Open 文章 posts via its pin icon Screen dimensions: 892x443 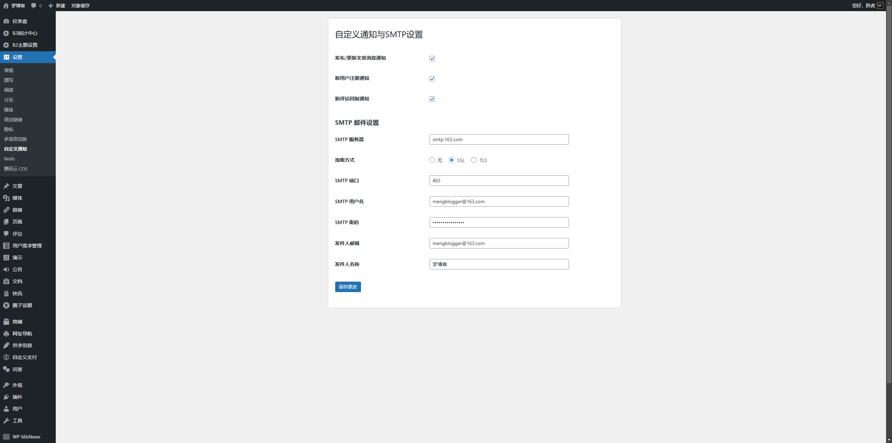[6, 186]
